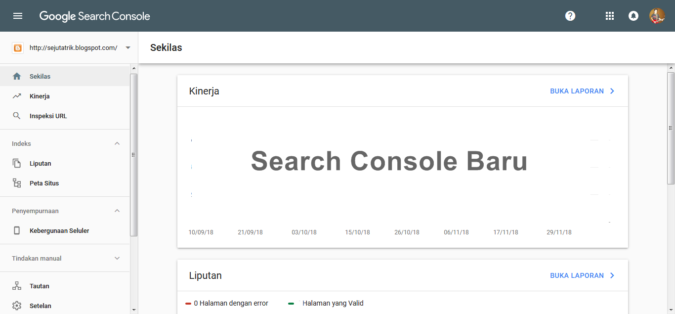Select Sekilas in the sidebar
The image size is (675, 314).
tap(40, 76)
